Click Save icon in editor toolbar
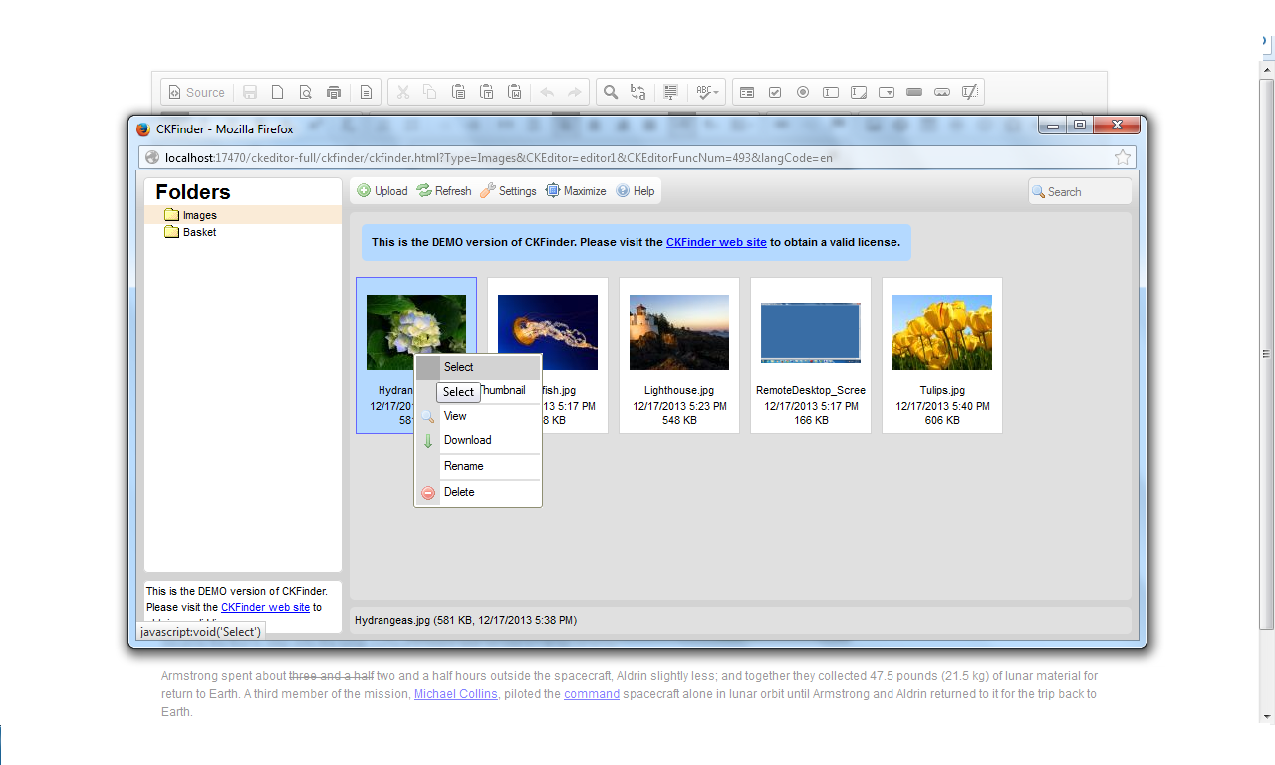Viewport: 1275px width, 765px height. click(x=250, y=92)
